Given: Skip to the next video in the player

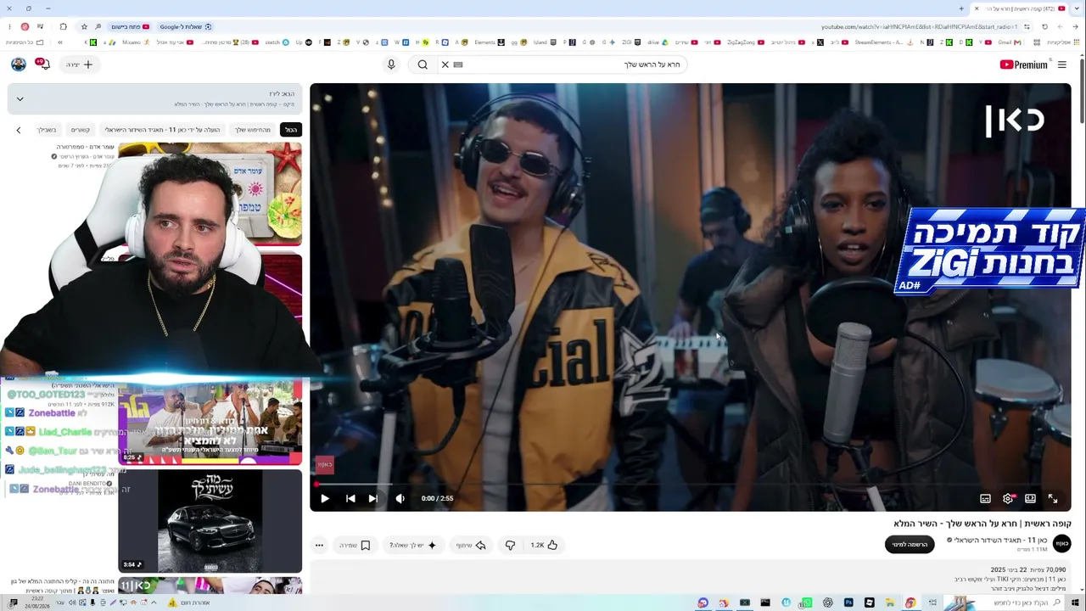Looking at the screenshot, I should coord(373,499).
